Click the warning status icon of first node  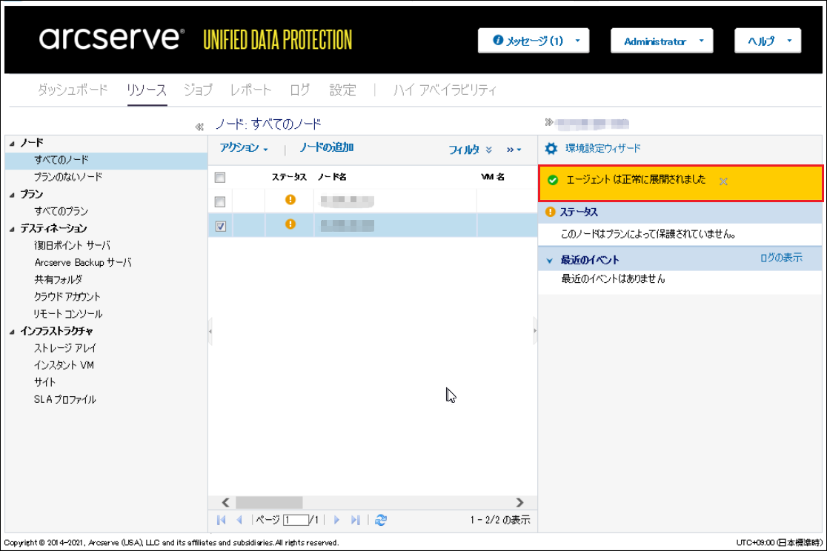pyautogui.click(x=290, y=200)
